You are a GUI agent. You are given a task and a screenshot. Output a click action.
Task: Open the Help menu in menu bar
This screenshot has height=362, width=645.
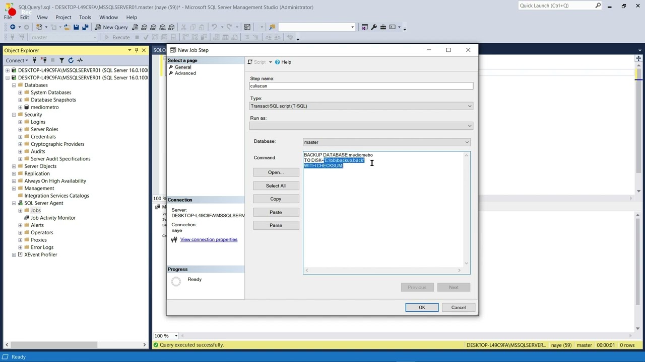(x=132, y=17)
